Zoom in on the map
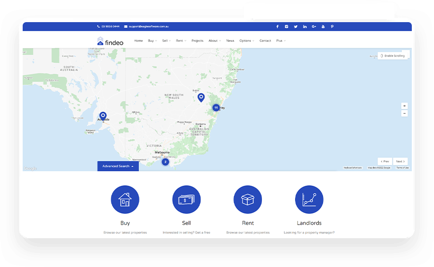This screenshot has height=267, width=434. click(404, 106)
